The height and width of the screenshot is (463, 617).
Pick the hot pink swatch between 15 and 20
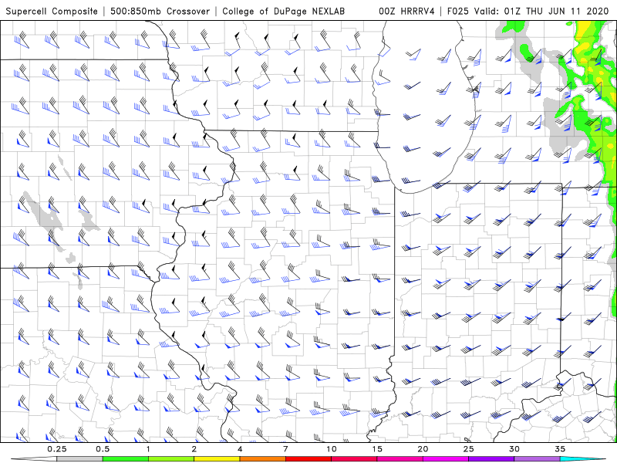pyautogui.click(x=400, y=459)
